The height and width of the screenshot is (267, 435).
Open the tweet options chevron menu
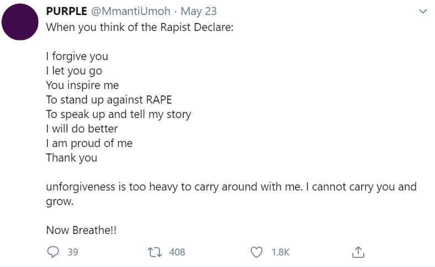423,12
